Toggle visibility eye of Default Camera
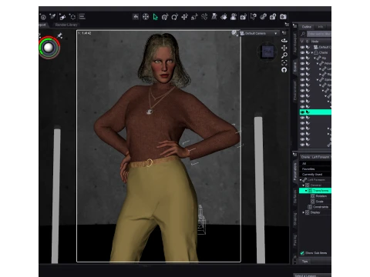This screenshot has width=370, height=277. [x=302, y=47]
